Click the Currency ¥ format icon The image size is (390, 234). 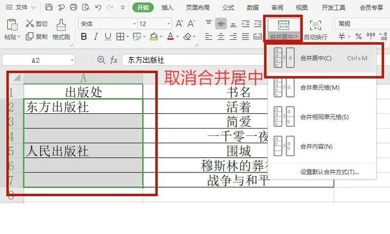341,37
